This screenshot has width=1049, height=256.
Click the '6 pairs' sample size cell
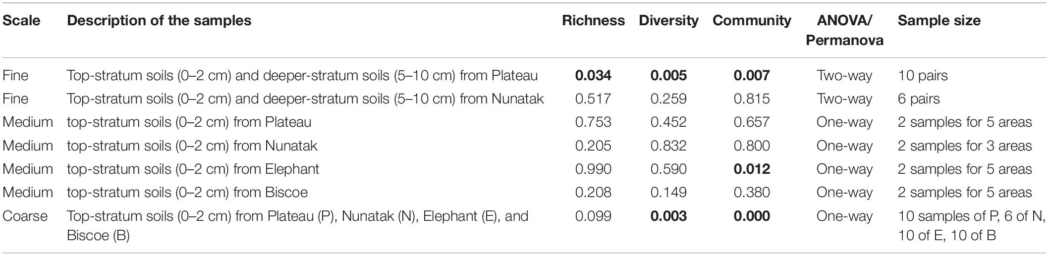pos(919,99)
